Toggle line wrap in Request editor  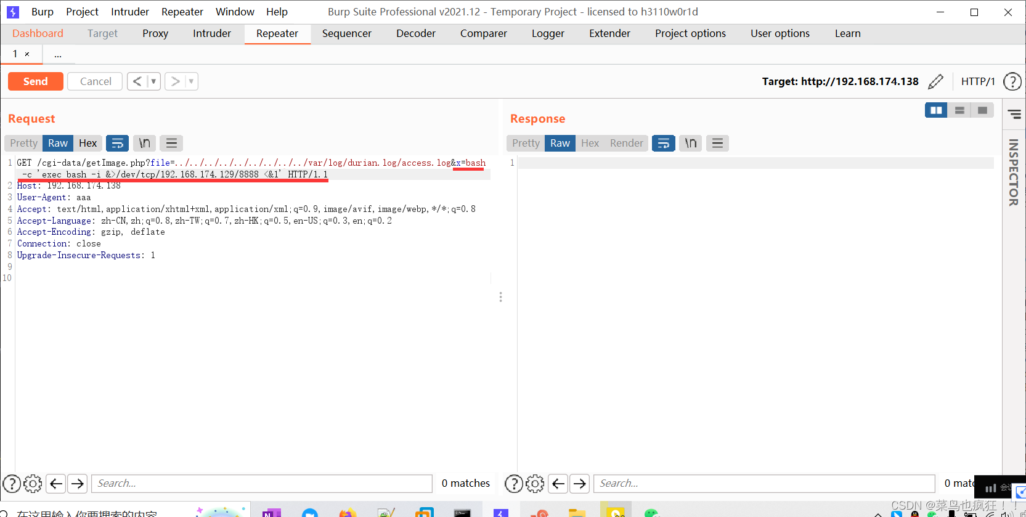tap(117, 143)
